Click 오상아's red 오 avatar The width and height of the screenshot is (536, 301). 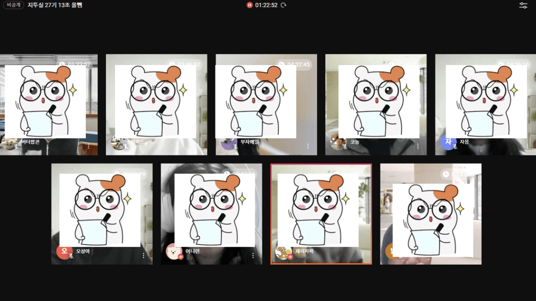click(x=64, y=252)
